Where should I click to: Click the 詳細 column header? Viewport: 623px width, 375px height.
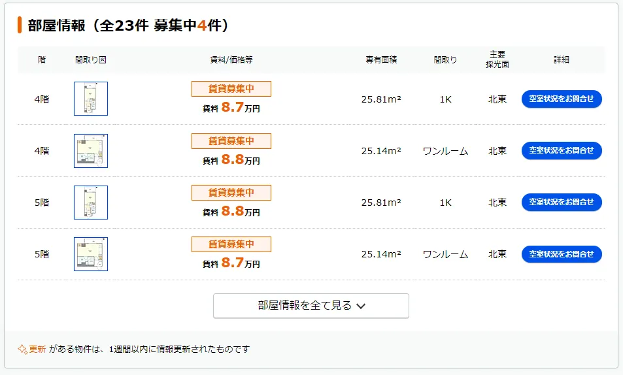tap(562, 59)
